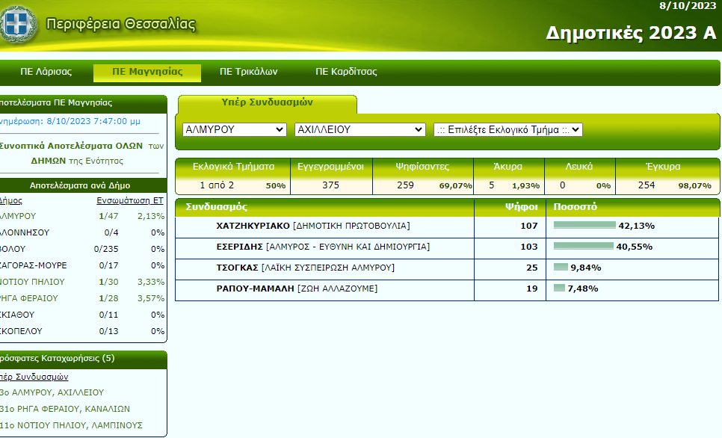The height and width of the screenshot is (438, 722).
Task: Select ΒΟΛΟΥ in the municipality list
Action: (13, 249)
